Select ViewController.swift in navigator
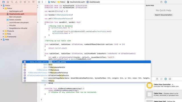182x102 pixels. coord(16,14)
